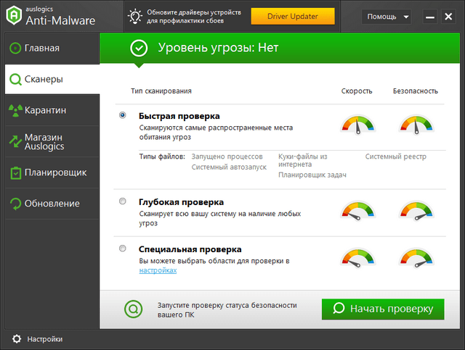The height and width of the screenshot is (350, 465).
Task: Go to the Главная tab
Action: (49, 48)
